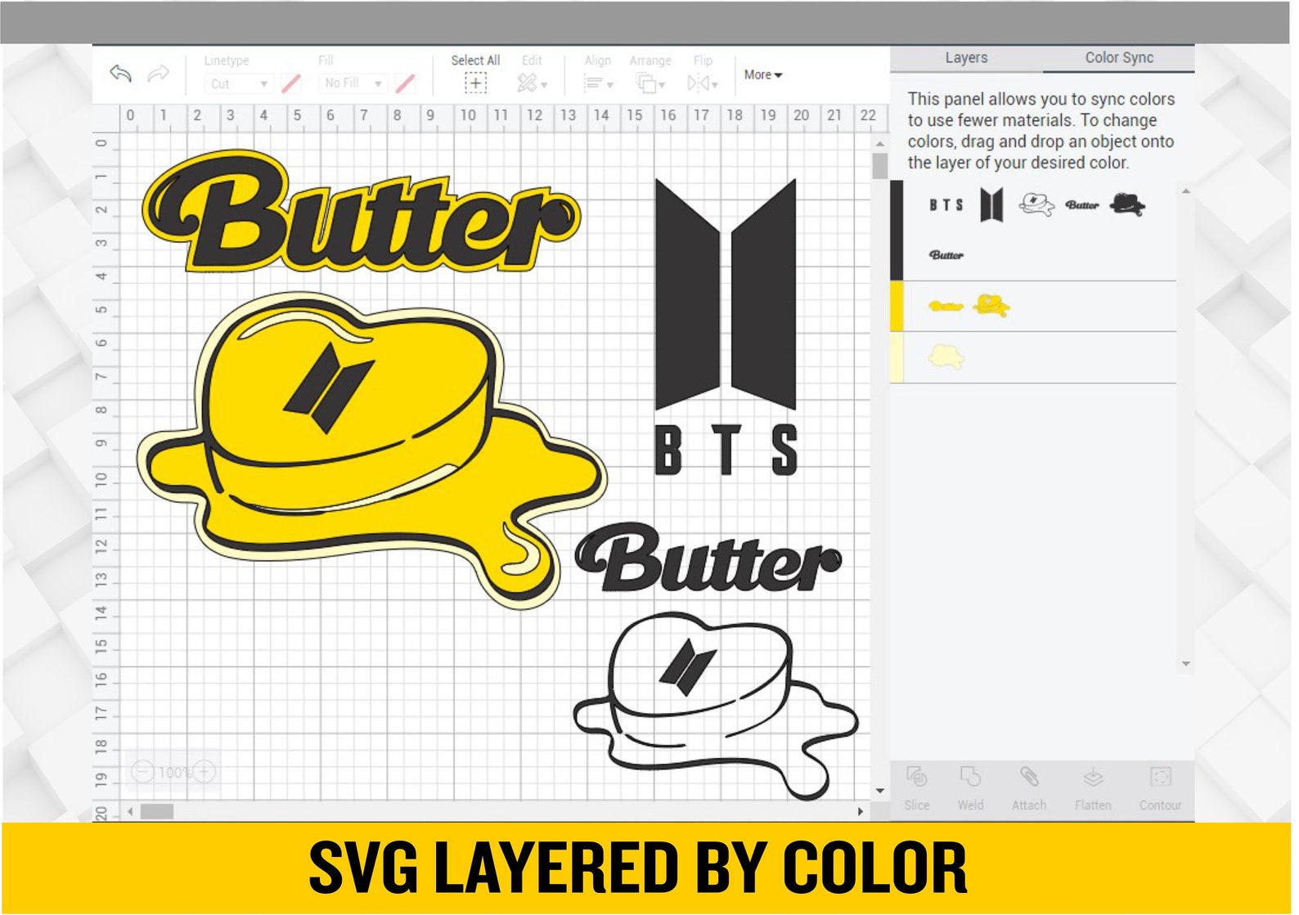
Task: Click the canvas vertical scrollbar down arrow
Action: coord(880,791)
